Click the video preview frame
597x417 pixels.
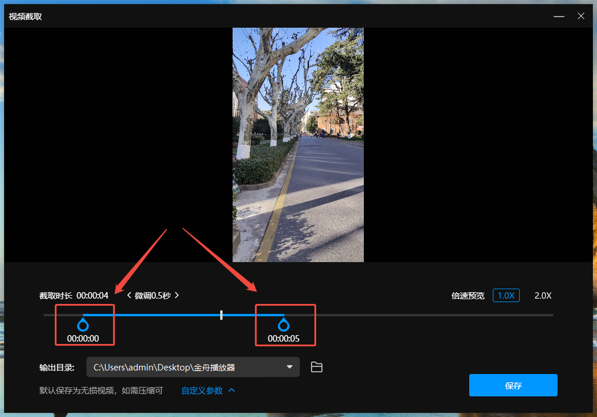click(298, 145)
